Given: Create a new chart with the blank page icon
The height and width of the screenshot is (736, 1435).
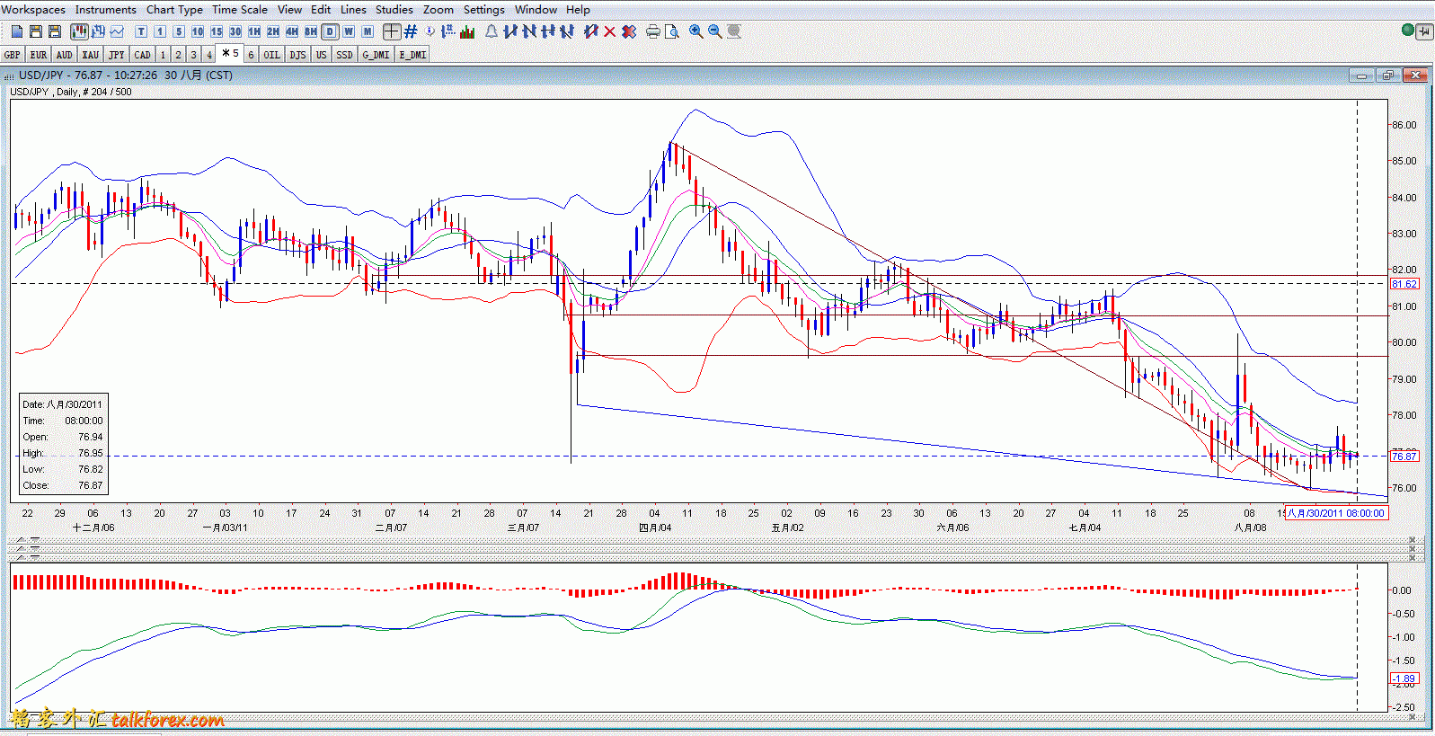Looking at the screenshot, I should click(x=17, y=31).
